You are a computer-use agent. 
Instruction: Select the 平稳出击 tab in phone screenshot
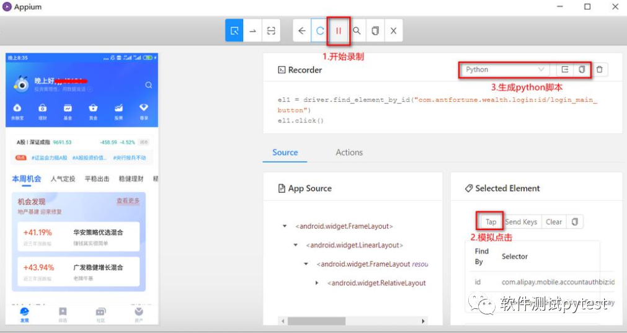pyautogui.click(x=97, y=179)
